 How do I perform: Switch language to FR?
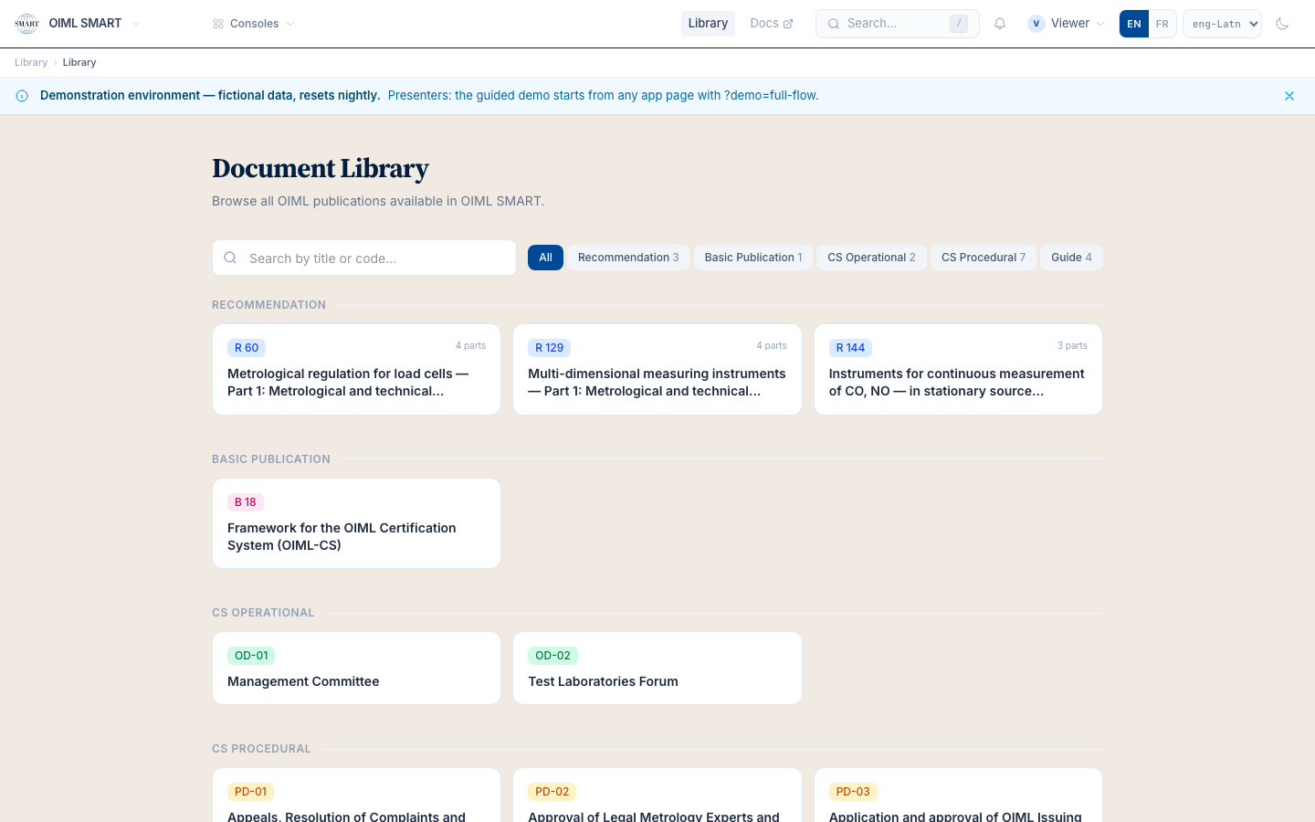[1162, 24]
